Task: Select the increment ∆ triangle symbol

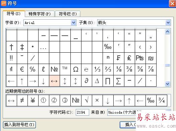Action: (x=97, y=81)
